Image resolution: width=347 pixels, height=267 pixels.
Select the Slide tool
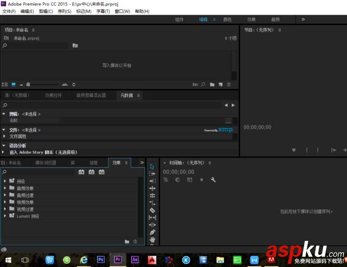tap(152, 225)
